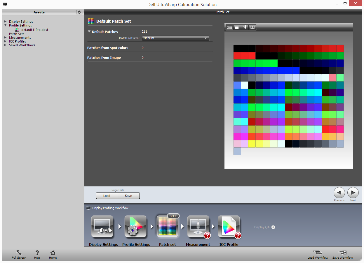Go to Home screen
364x263 pixels.
click(x=53, y=253)
